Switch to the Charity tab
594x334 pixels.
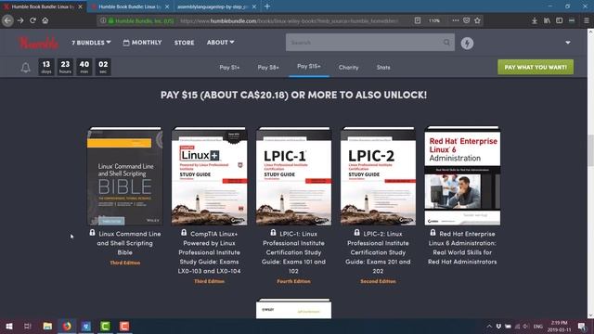tap(349, 67)
